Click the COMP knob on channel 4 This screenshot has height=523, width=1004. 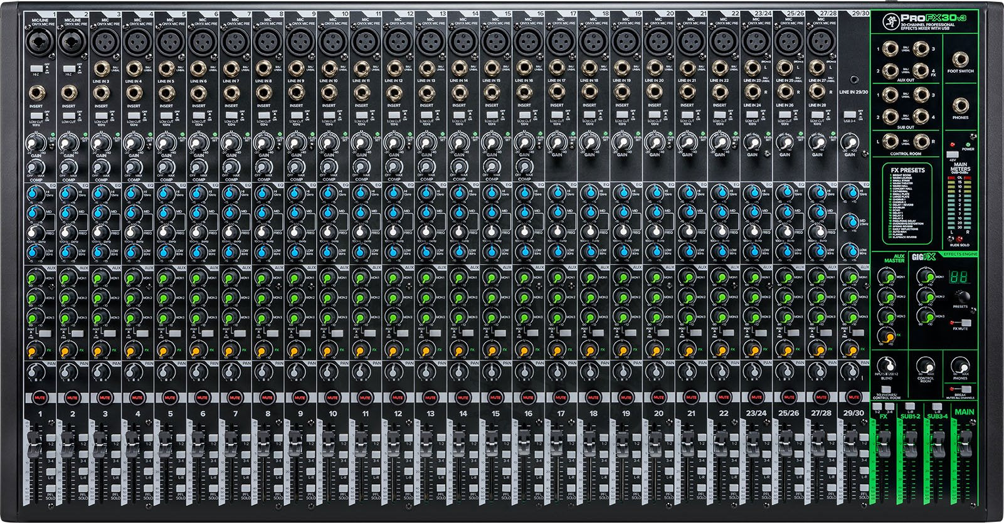[134, 168]
